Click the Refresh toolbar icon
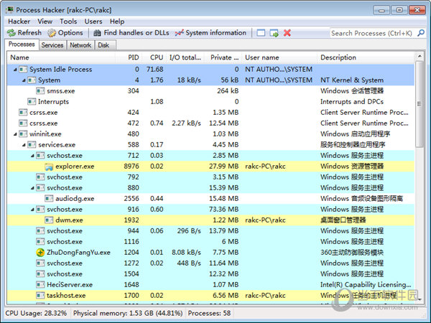The width and height of the screenshot is (431, 323). point(11,33)
